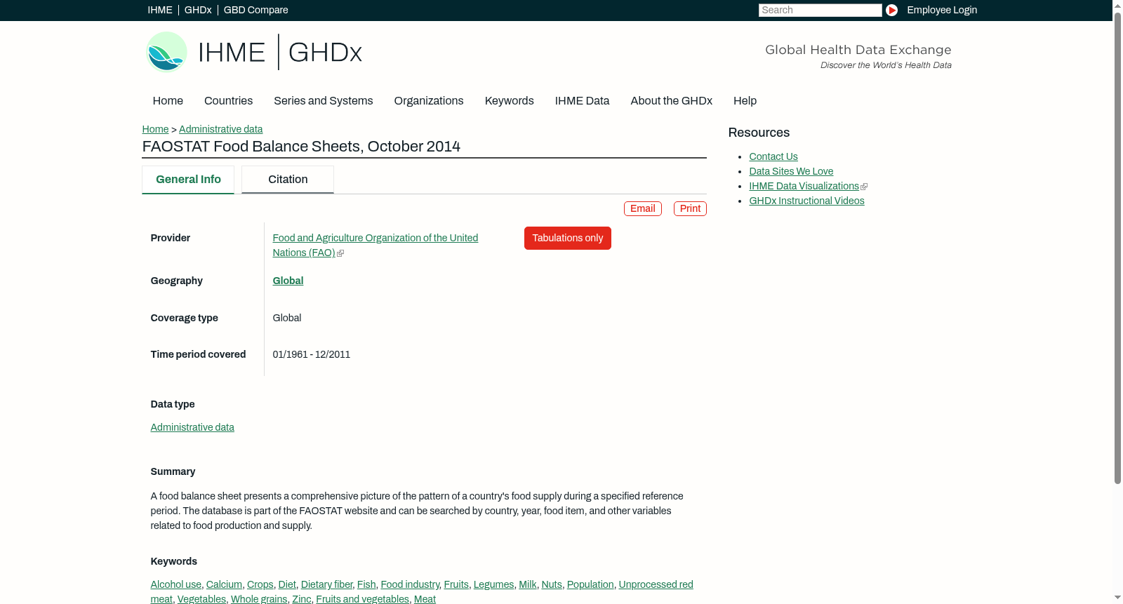Switch to the Citation tab

pos(288,180)
